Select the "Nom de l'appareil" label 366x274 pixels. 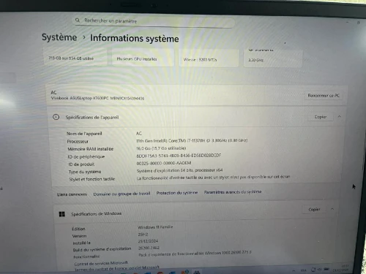[84, 134]
